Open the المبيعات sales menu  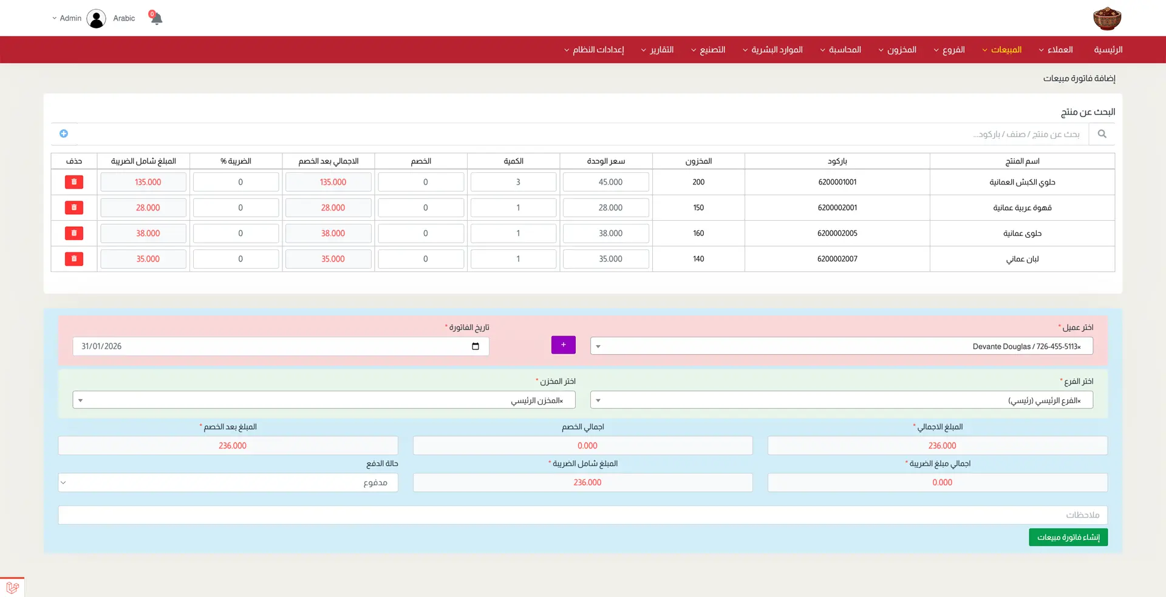pyautogui.click(x=1002, y=50)
